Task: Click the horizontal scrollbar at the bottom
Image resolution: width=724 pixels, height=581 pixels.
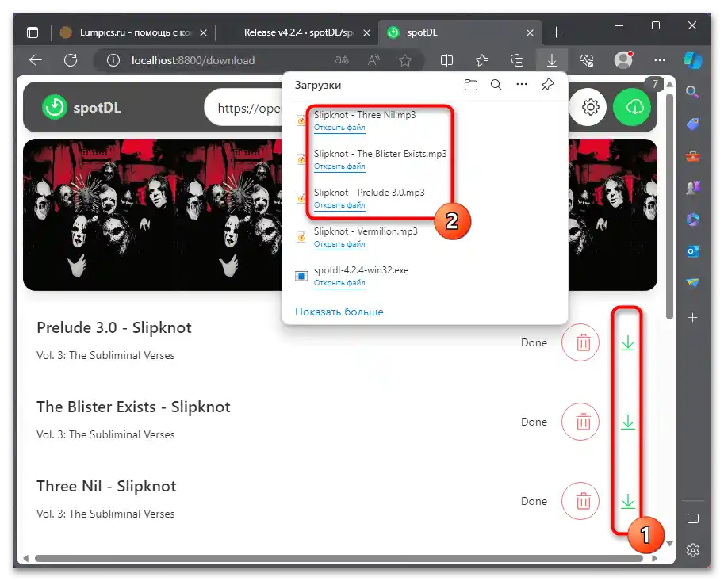Action: pos(339,558)
